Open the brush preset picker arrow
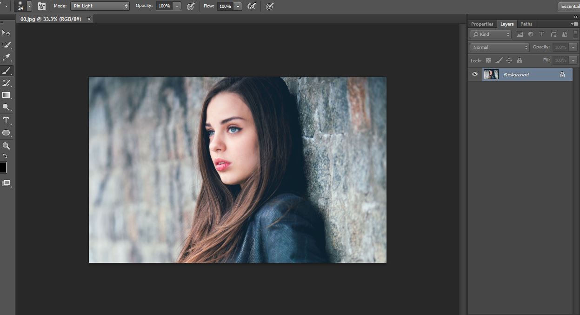Screen dimensions: 580x315 [x=29, y=7]
